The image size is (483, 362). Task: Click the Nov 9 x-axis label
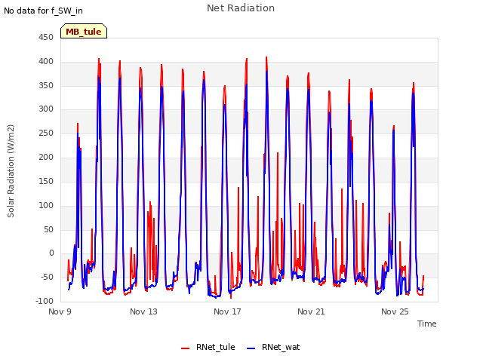coord(60,311)
